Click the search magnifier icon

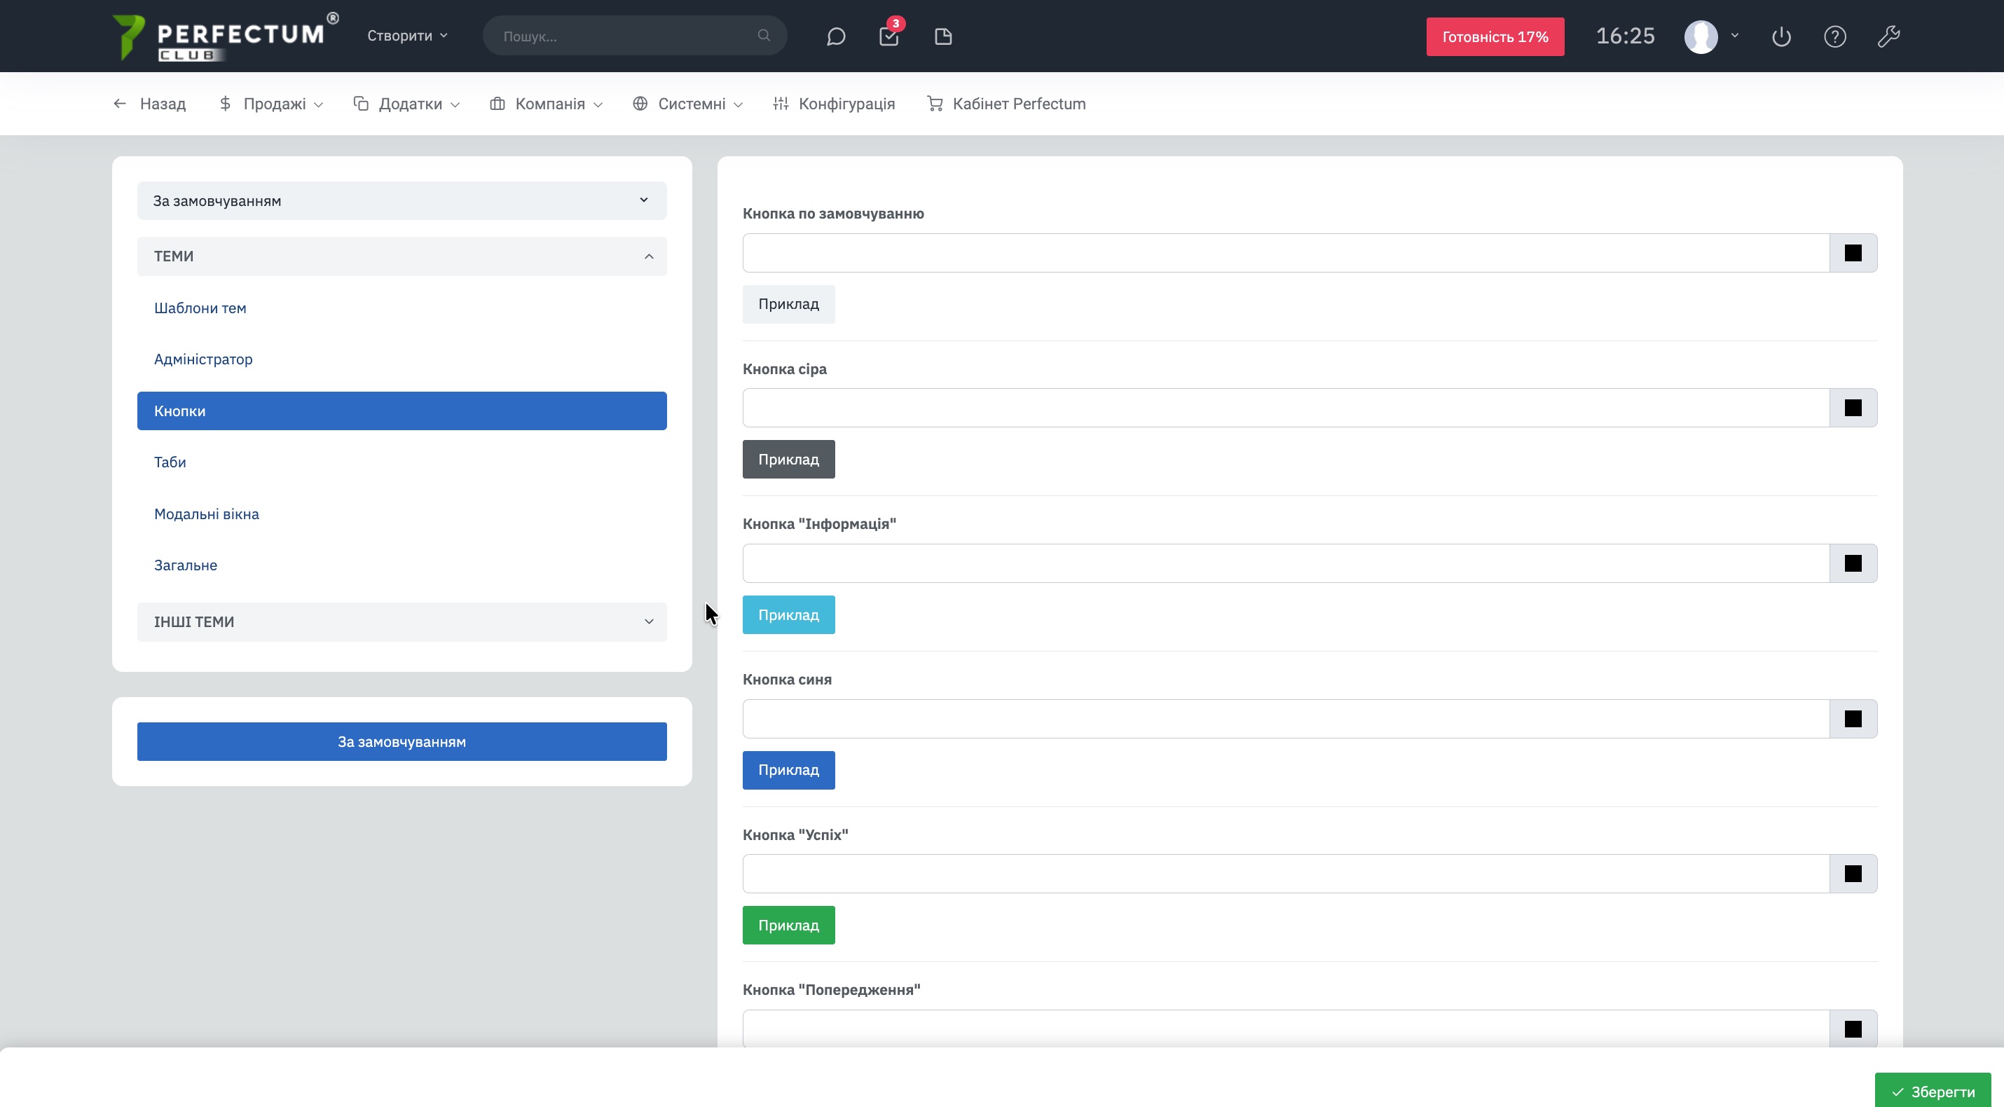coord(763,36)
